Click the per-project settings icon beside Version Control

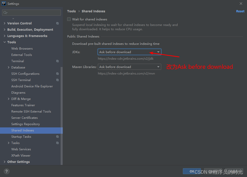click(x=57, y=23)
